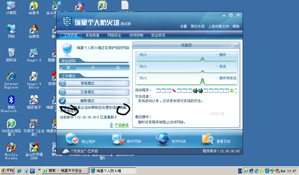This screenshot has width=299, height=175.
Task: Click the View Log (查看日志) magnifier icon
Action: point(208,139)
